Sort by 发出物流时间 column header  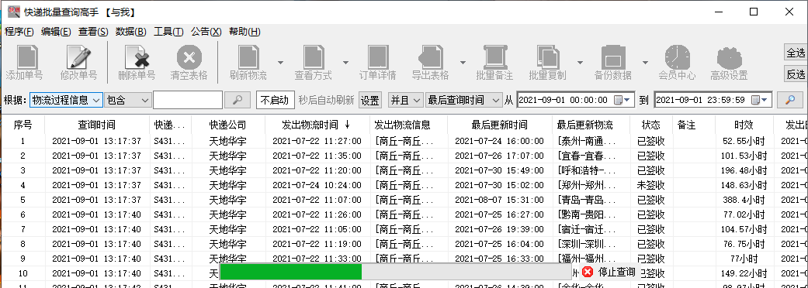[317, 125]
